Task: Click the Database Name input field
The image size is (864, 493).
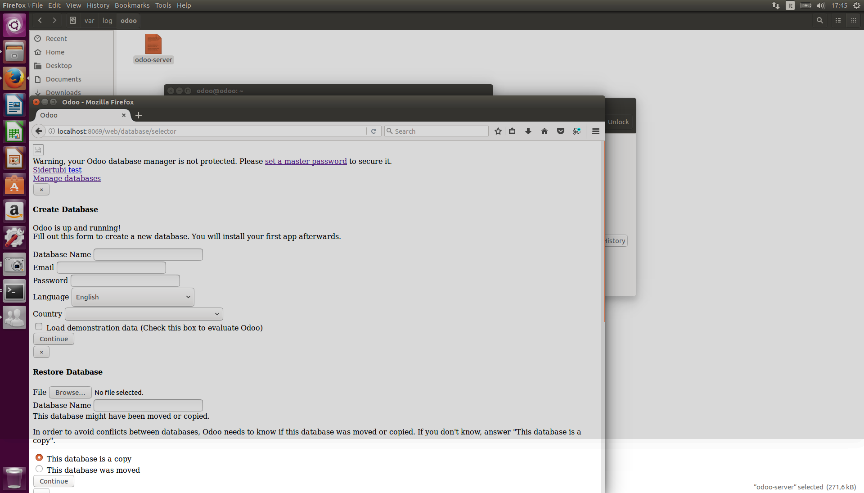Action: (x=148, y=254)
